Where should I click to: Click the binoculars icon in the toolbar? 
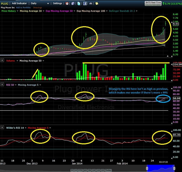[91, 3]
